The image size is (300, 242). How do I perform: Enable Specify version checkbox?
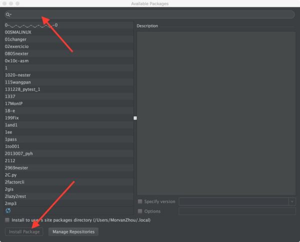(x=140, y=201)
